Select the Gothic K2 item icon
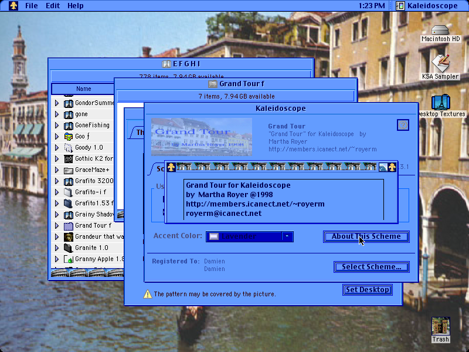 69,159
